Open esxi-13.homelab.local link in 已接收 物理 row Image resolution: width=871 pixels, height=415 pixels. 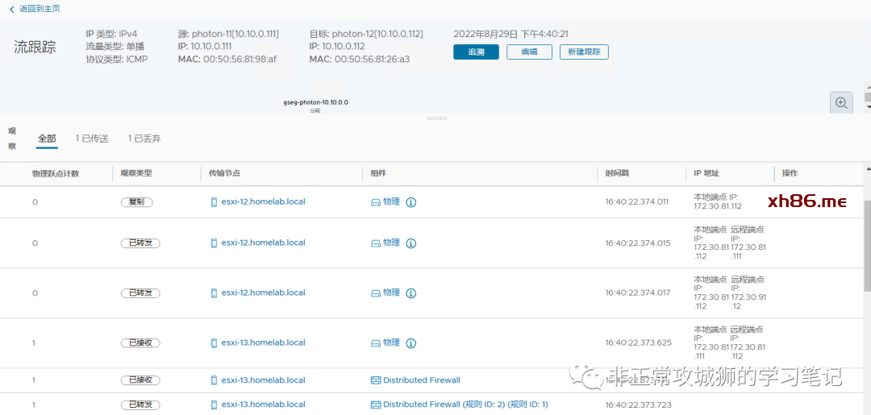click(263, 343)
